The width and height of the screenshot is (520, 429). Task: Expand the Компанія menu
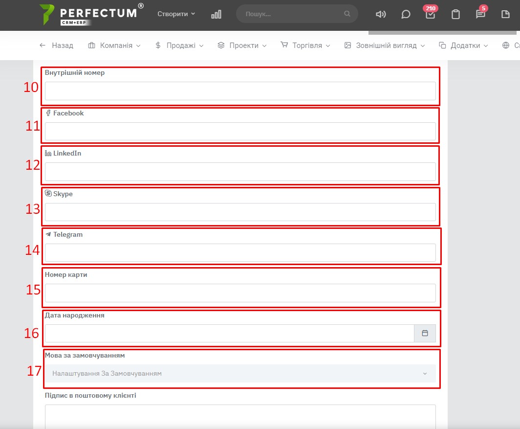point(114,45)
